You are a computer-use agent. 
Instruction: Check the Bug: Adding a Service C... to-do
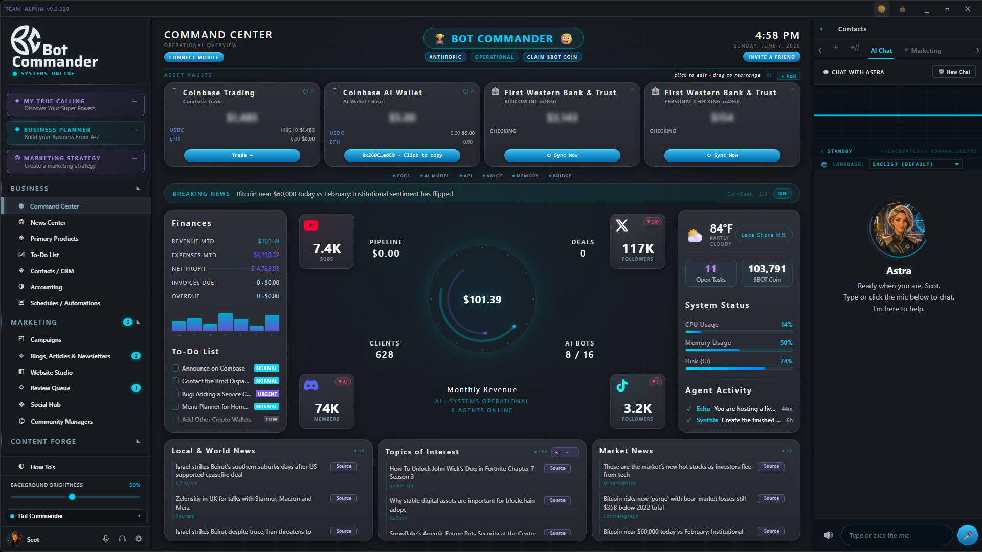(x=175, y=394)
